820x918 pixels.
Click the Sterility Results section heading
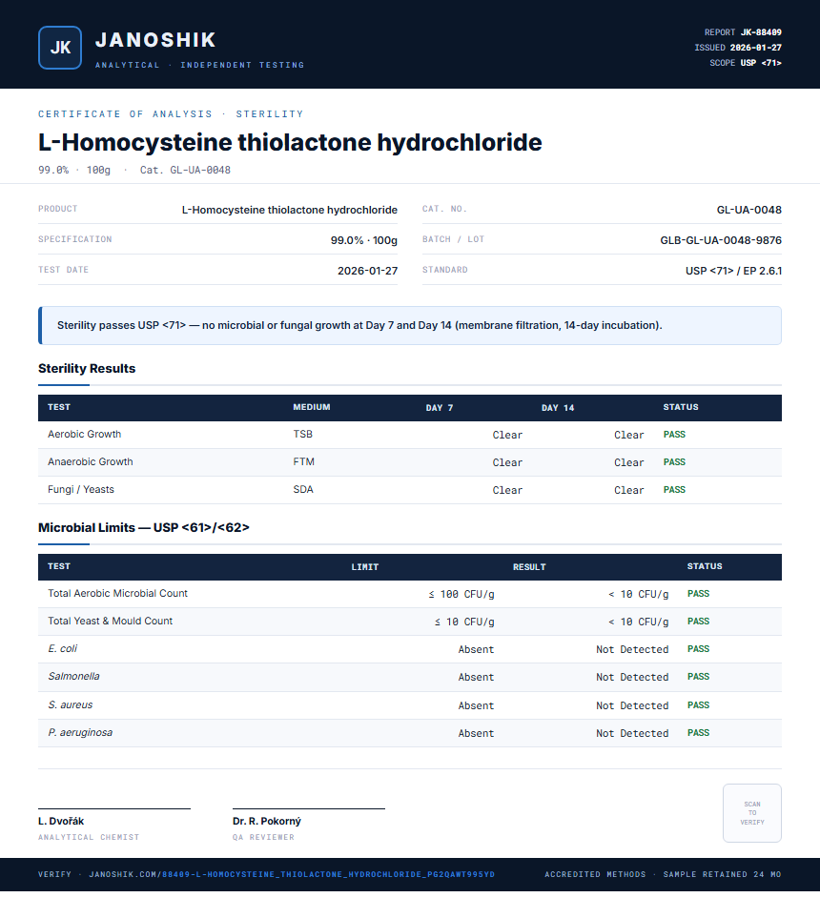(x=87, y=368)
